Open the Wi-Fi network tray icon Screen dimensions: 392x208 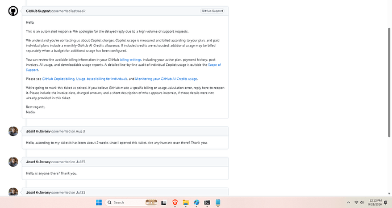point(356,202)
